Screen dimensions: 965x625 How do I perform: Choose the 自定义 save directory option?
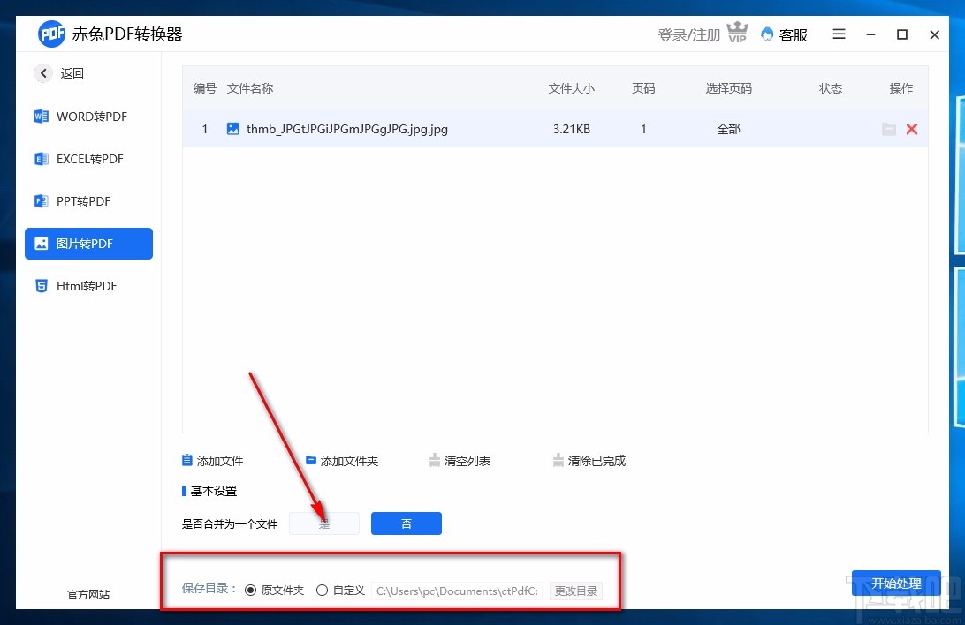(322, 590)
